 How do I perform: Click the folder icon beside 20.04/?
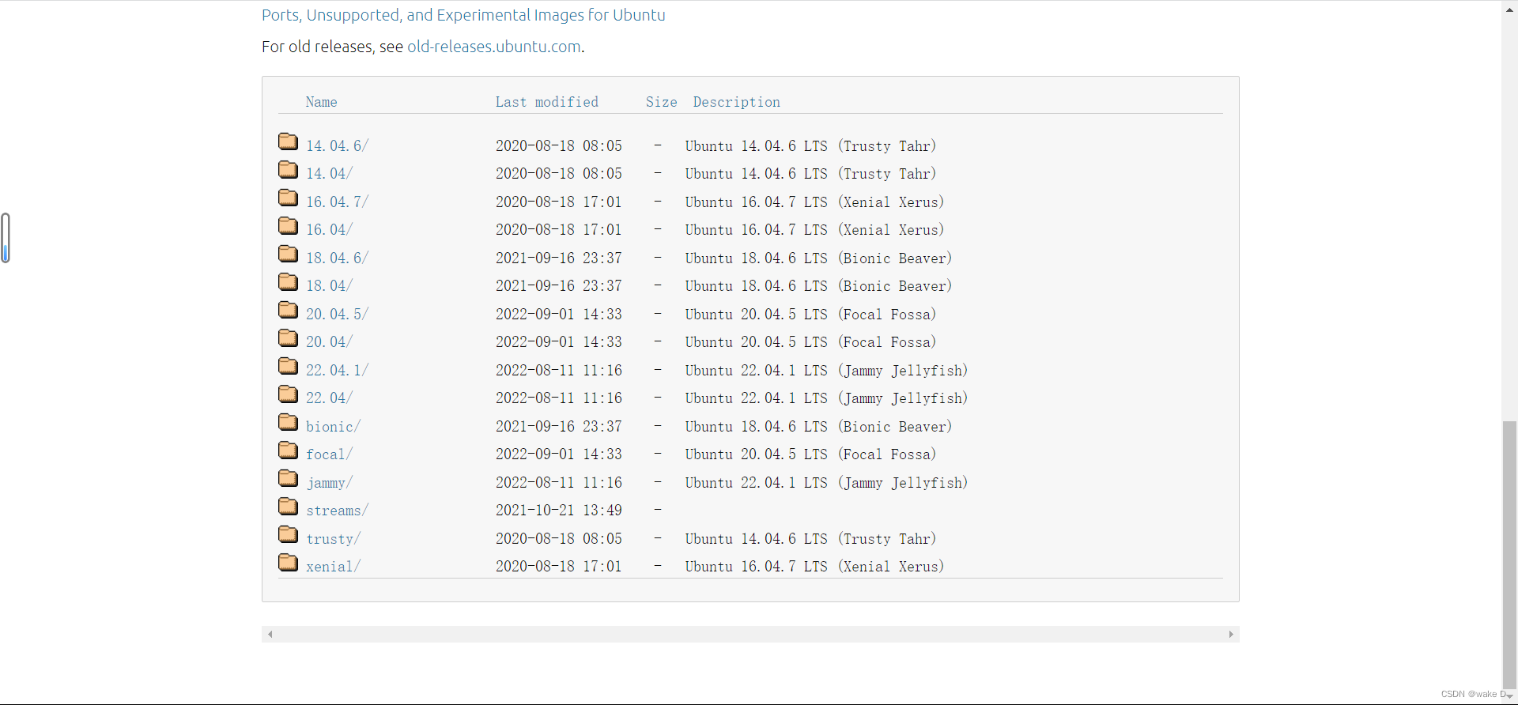tap(288, 338)
